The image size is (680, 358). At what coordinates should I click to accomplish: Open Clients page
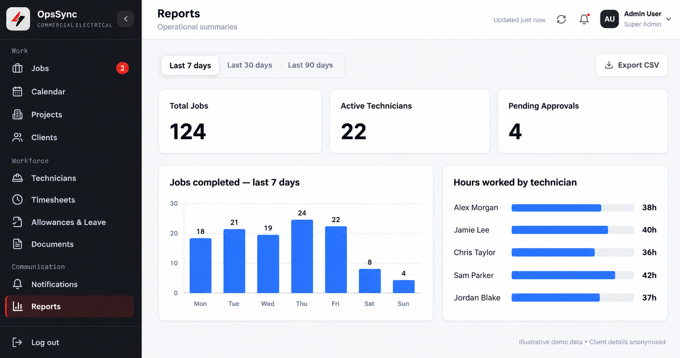pyautogui.click(x=44, y=137)
